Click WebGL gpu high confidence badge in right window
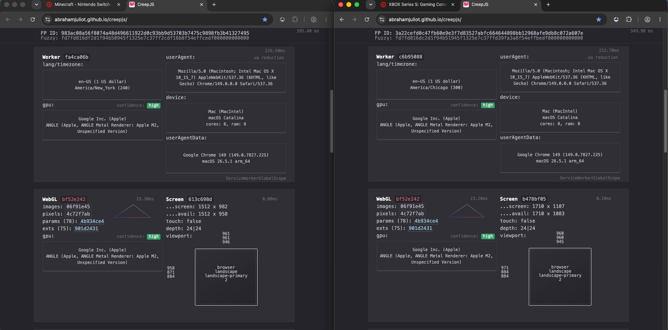668x330 pixels. pyautogui.click(x=488, y=236)
